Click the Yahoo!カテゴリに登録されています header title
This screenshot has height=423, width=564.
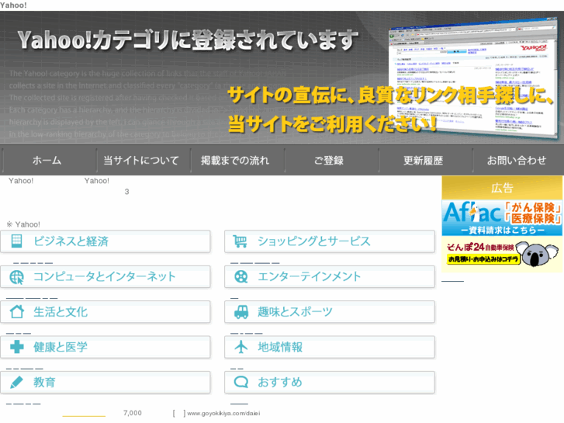click(188, 40)
